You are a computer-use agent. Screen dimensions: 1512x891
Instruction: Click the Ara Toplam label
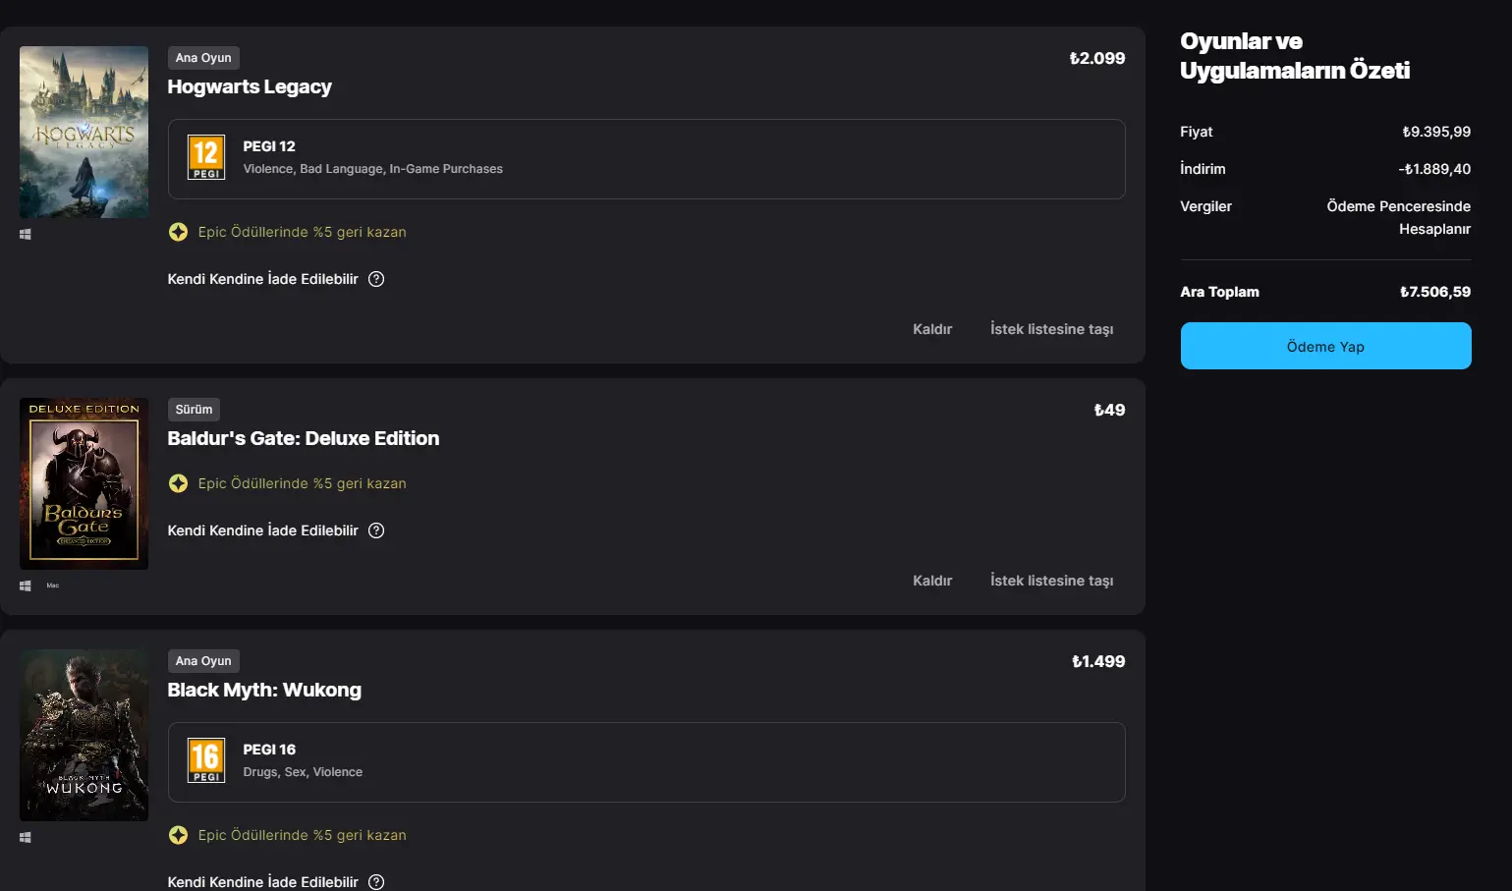[1219, 292]
